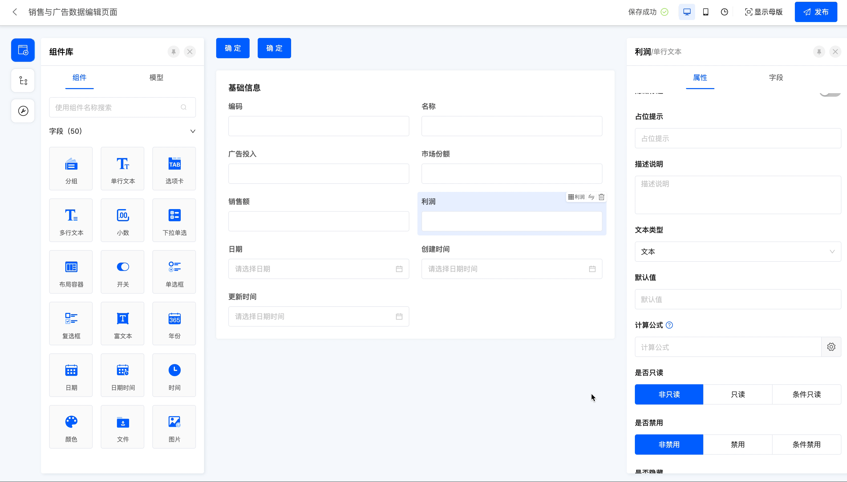847x482 pixels.
Task: Open the 文本类型 dropdown
Action: [x=737, y=252]
